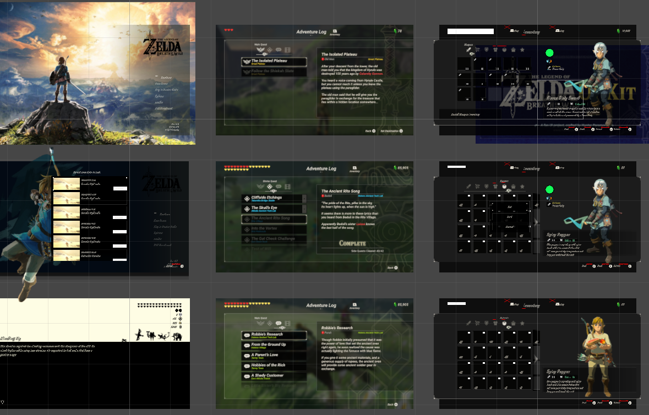
Task: Select The Ancient Rito Song quest entry
Action: (274, 219)
